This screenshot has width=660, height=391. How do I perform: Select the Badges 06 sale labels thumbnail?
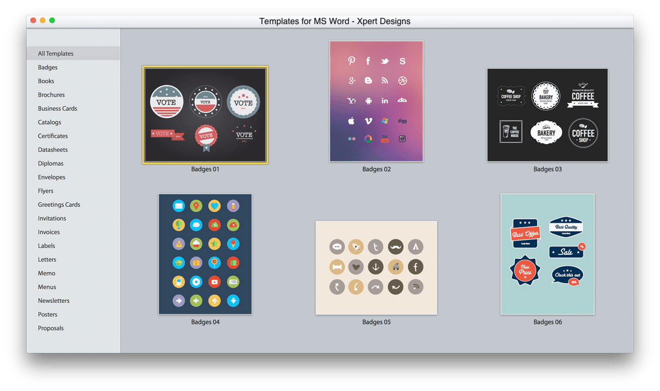[x=547, y=254]
